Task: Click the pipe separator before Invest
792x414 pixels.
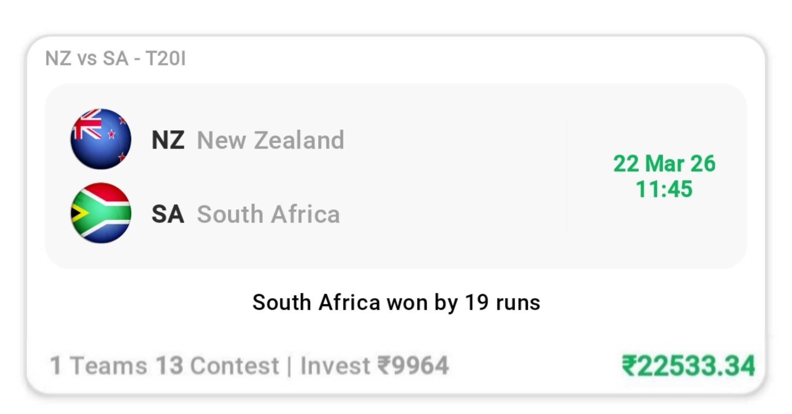Action: 289,366
